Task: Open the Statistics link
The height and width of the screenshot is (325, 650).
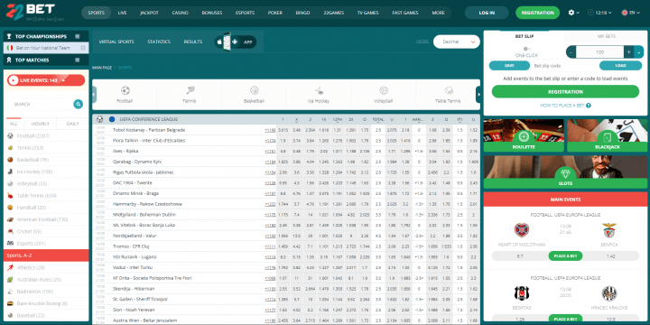Action: click(x=159, y=42)
